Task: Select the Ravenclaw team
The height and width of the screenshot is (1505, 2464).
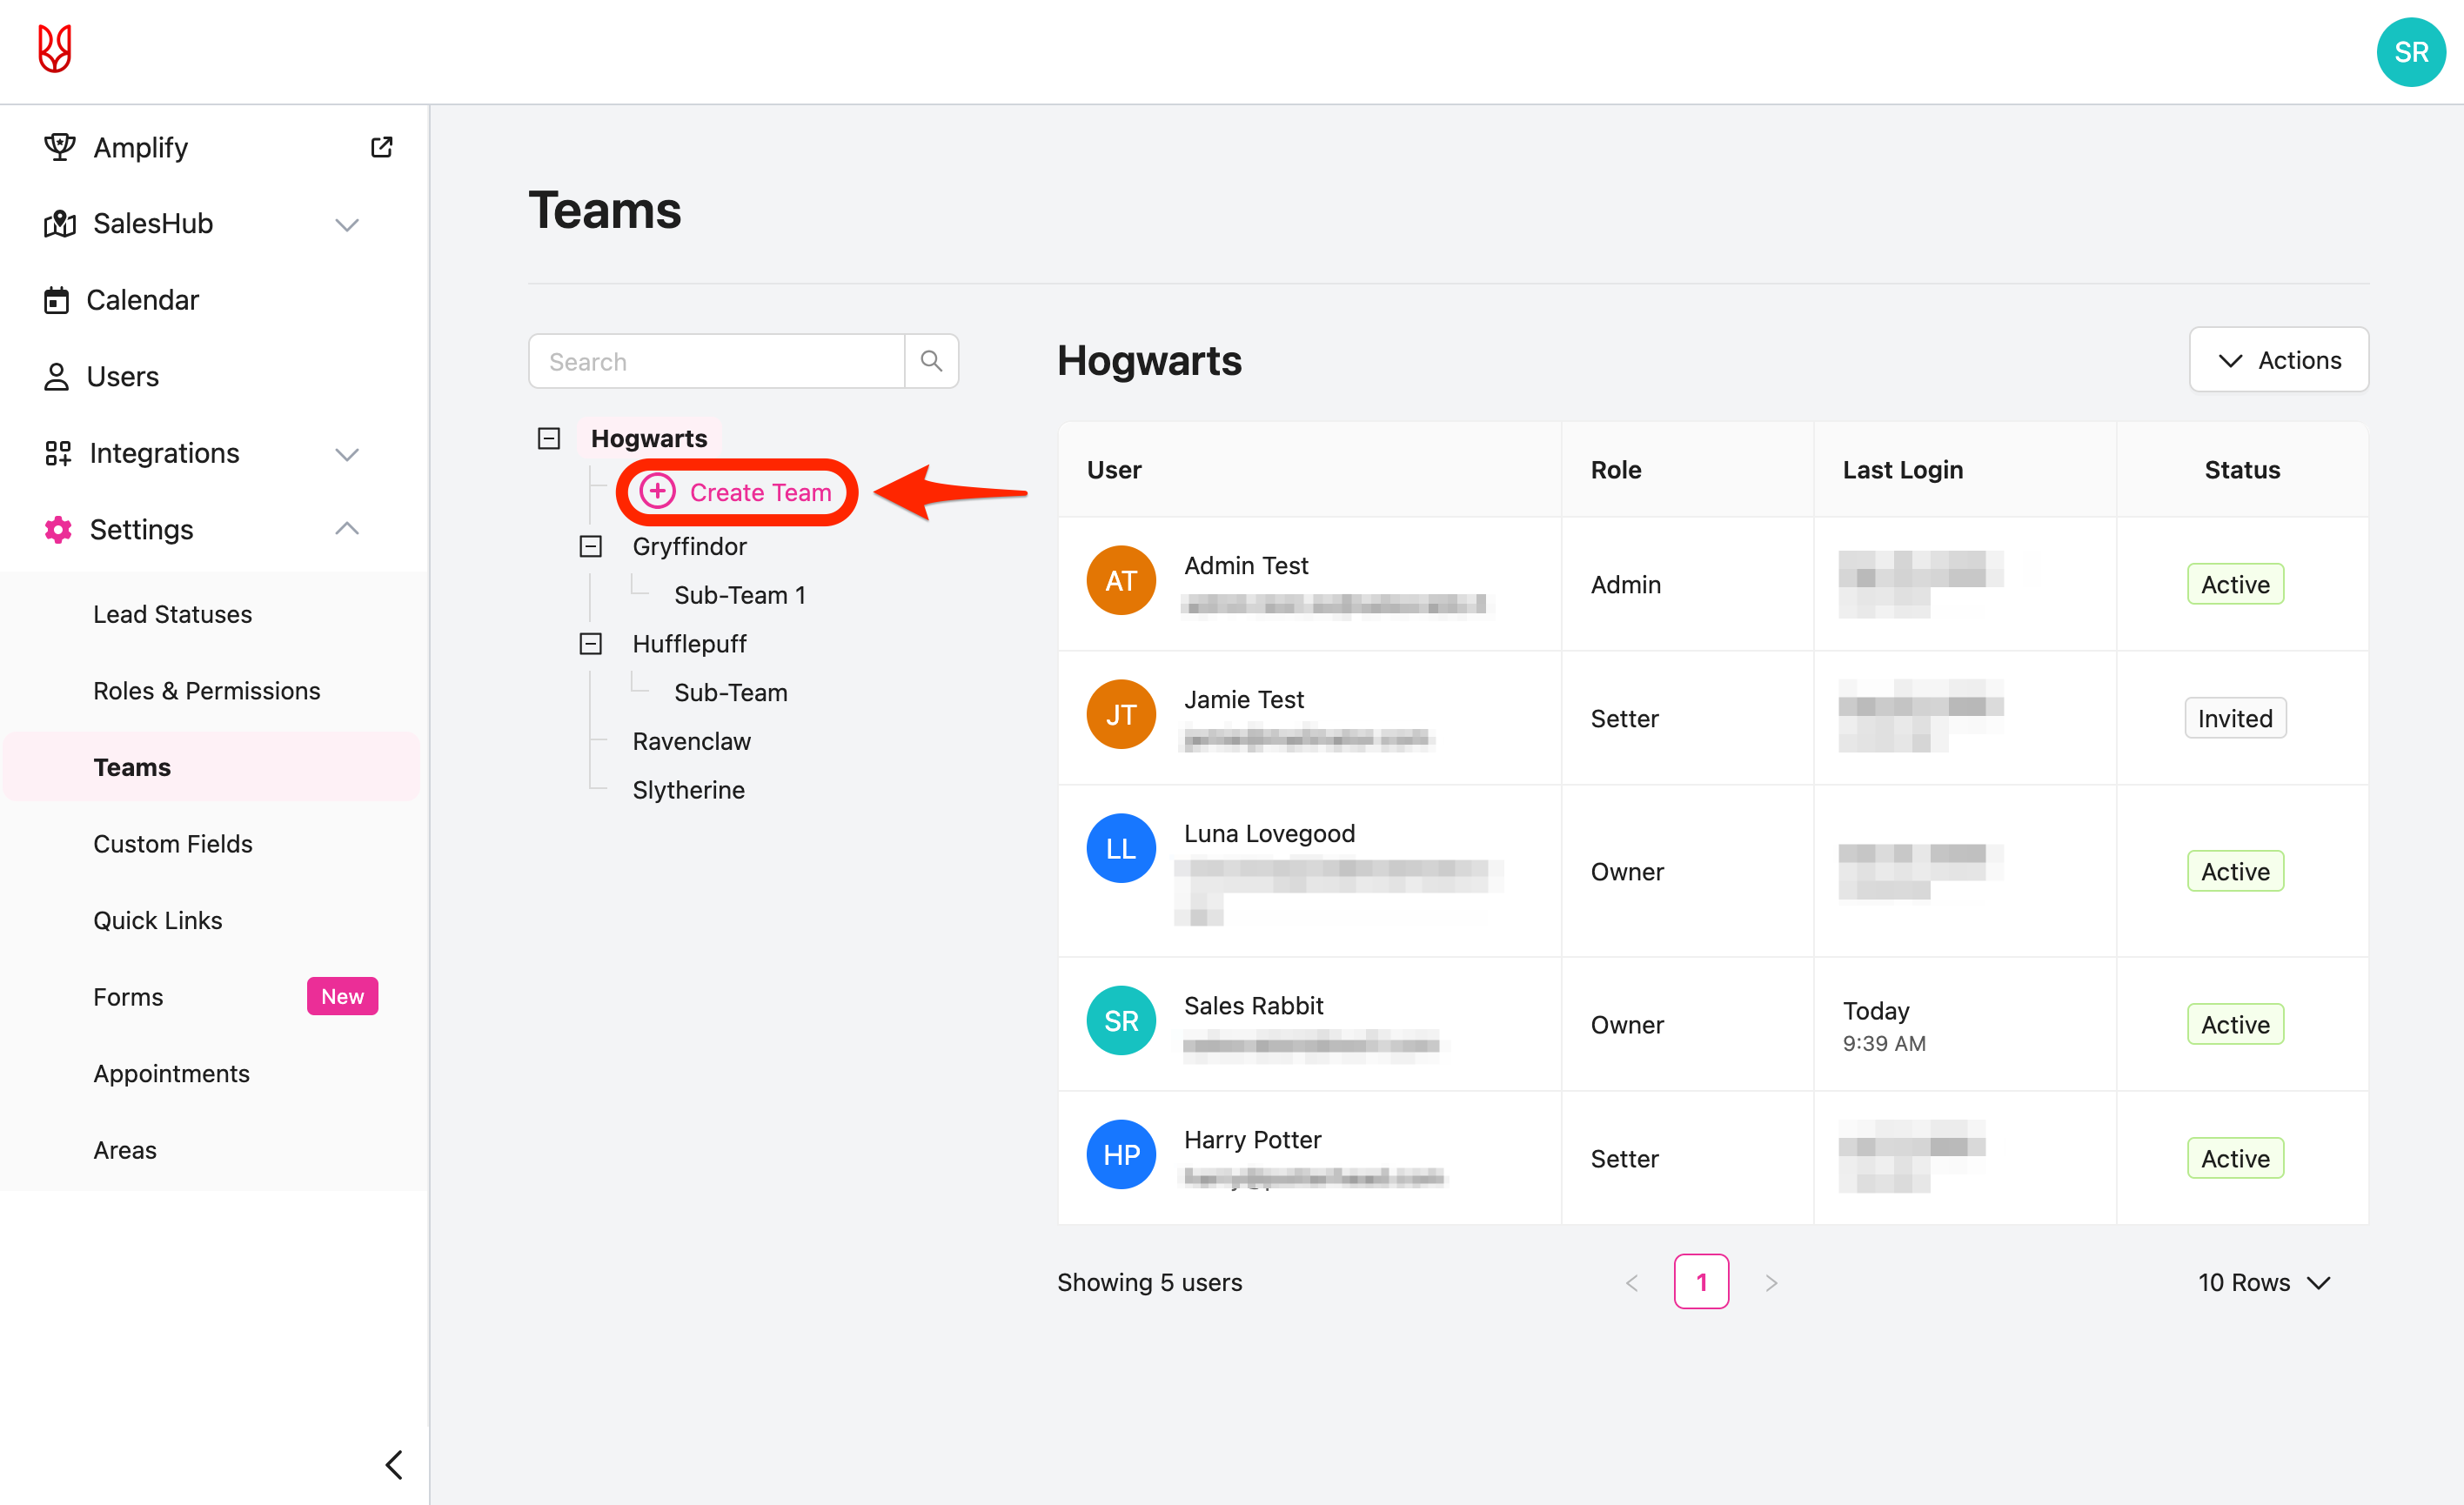Action: click(691, 742)
